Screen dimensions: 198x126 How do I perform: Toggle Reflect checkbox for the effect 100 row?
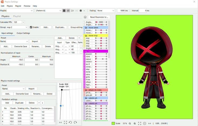point(81,53)
